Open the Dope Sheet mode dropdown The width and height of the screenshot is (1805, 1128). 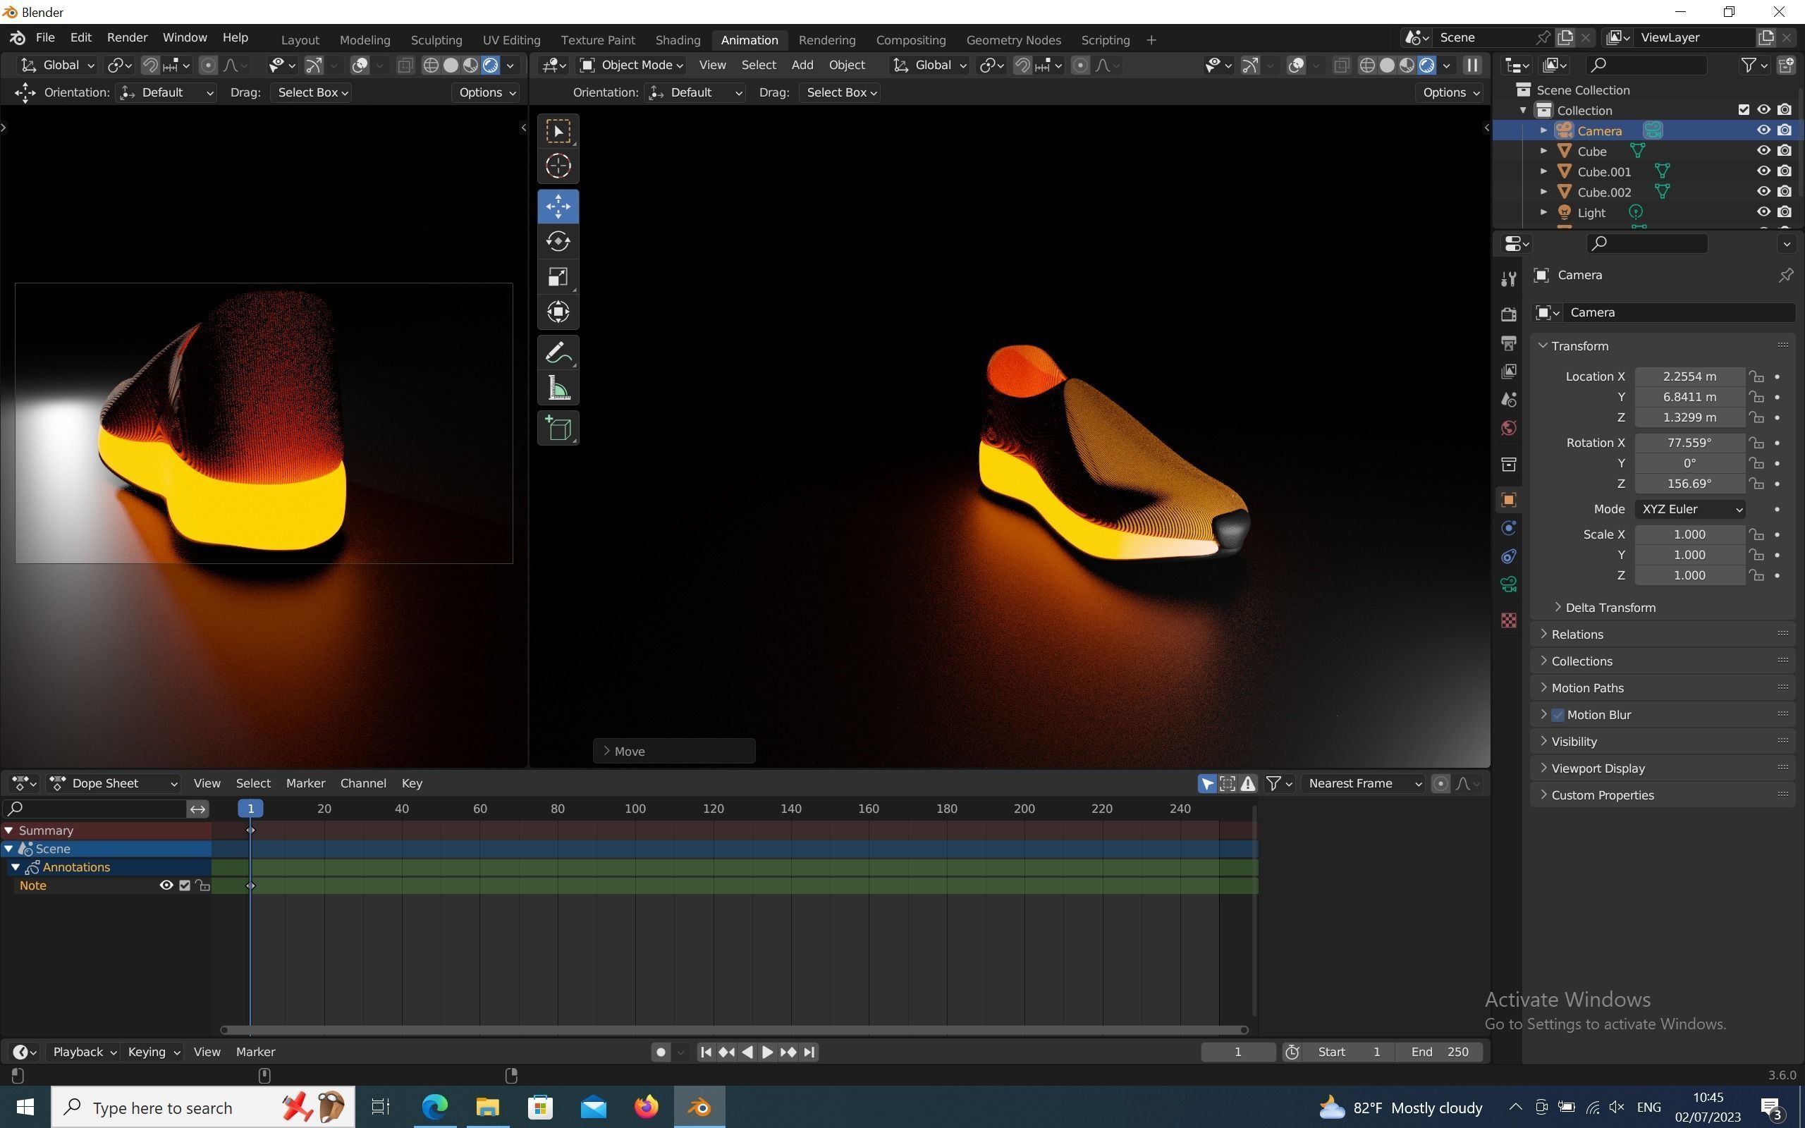114,783
